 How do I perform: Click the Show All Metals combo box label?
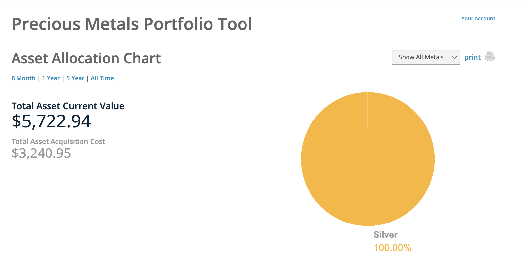tap(421, 57)
